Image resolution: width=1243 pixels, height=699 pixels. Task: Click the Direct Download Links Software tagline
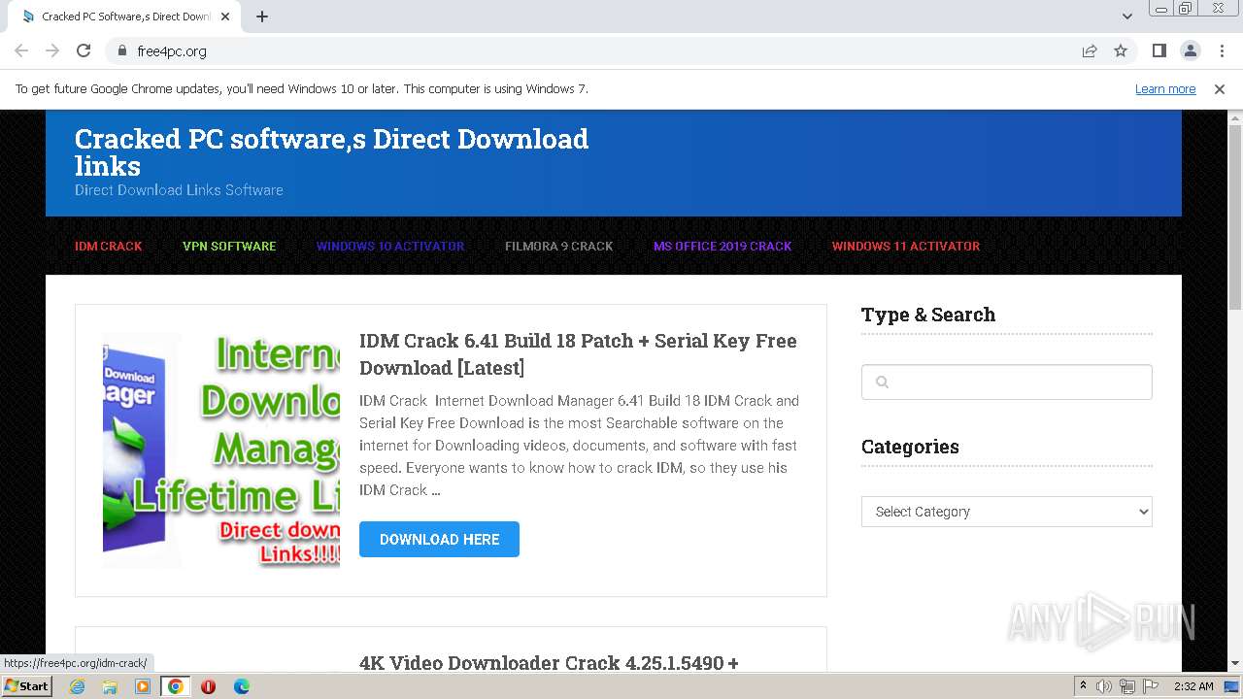[179, 190]
